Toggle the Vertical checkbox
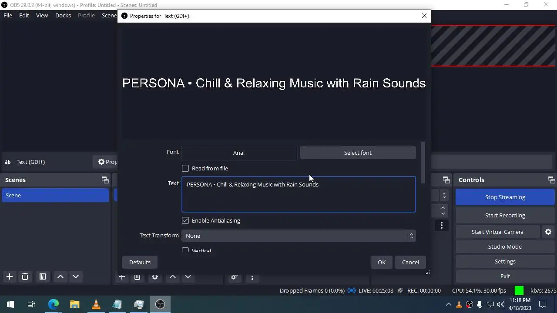 tap(185, 250)
